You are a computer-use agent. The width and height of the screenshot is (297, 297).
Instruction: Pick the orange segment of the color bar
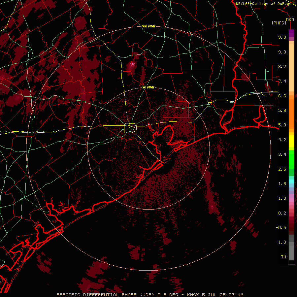click(291, 114)
